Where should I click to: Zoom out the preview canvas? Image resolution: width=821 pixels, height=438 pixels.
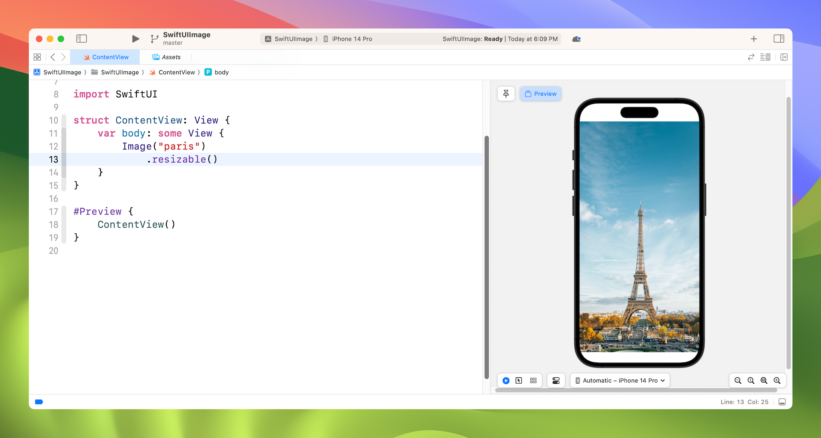point(738,380)
